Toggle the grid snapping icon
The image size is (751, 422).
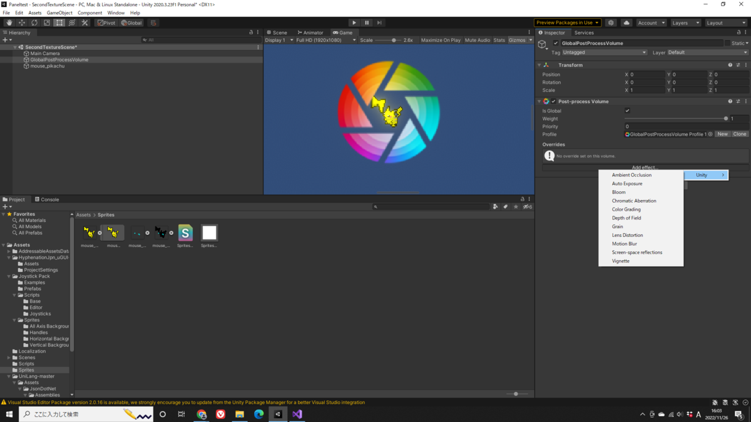[153, 23]
